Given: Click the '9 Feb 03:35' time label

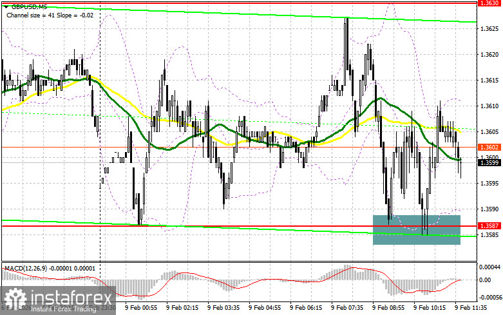Looking at the screenshot, I should point(224,308).
